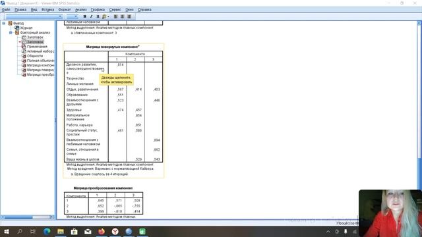Viewport: 422px width, 237px height.
Task: Align text left in the toolbar
Action: coord(116,16)
